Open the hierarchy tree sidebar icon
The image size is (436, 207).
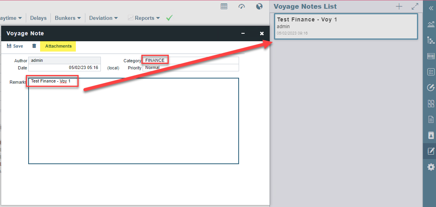pyautogui.click(x=431, y=40)
